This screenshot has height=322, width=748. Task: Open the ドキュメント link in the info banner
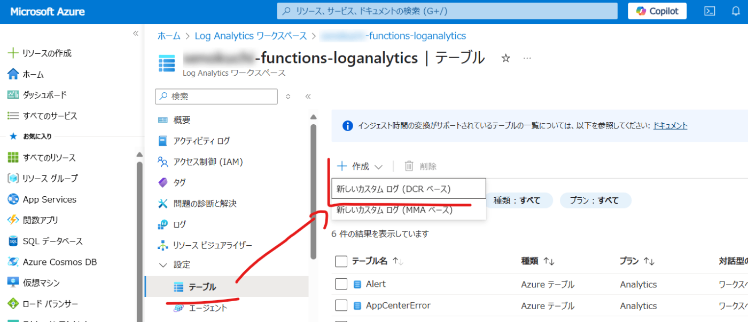670,126
